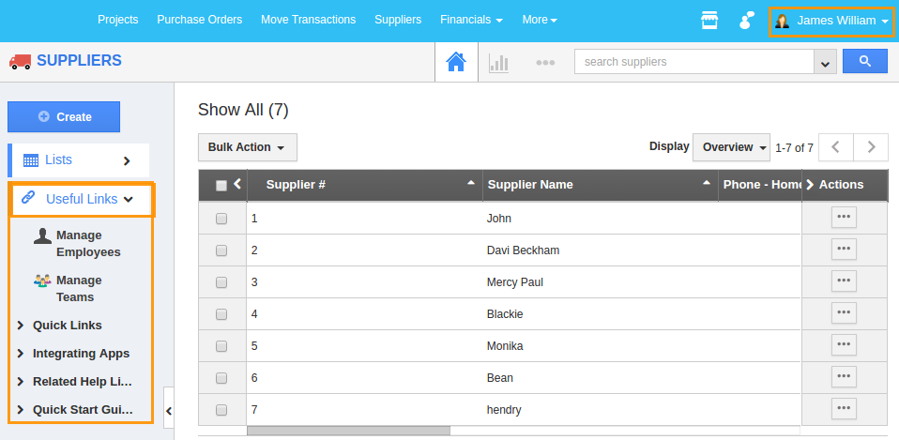Screen dimensions: 899x440
Task: Click the Manage Employees icon
Action: [42, 235]
